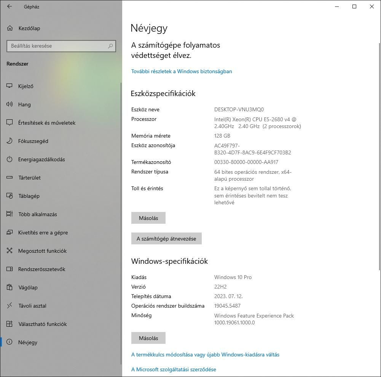Copy the device specifications with Másolás
Screen dimensions: 381x377
click(x=148, y=218)
